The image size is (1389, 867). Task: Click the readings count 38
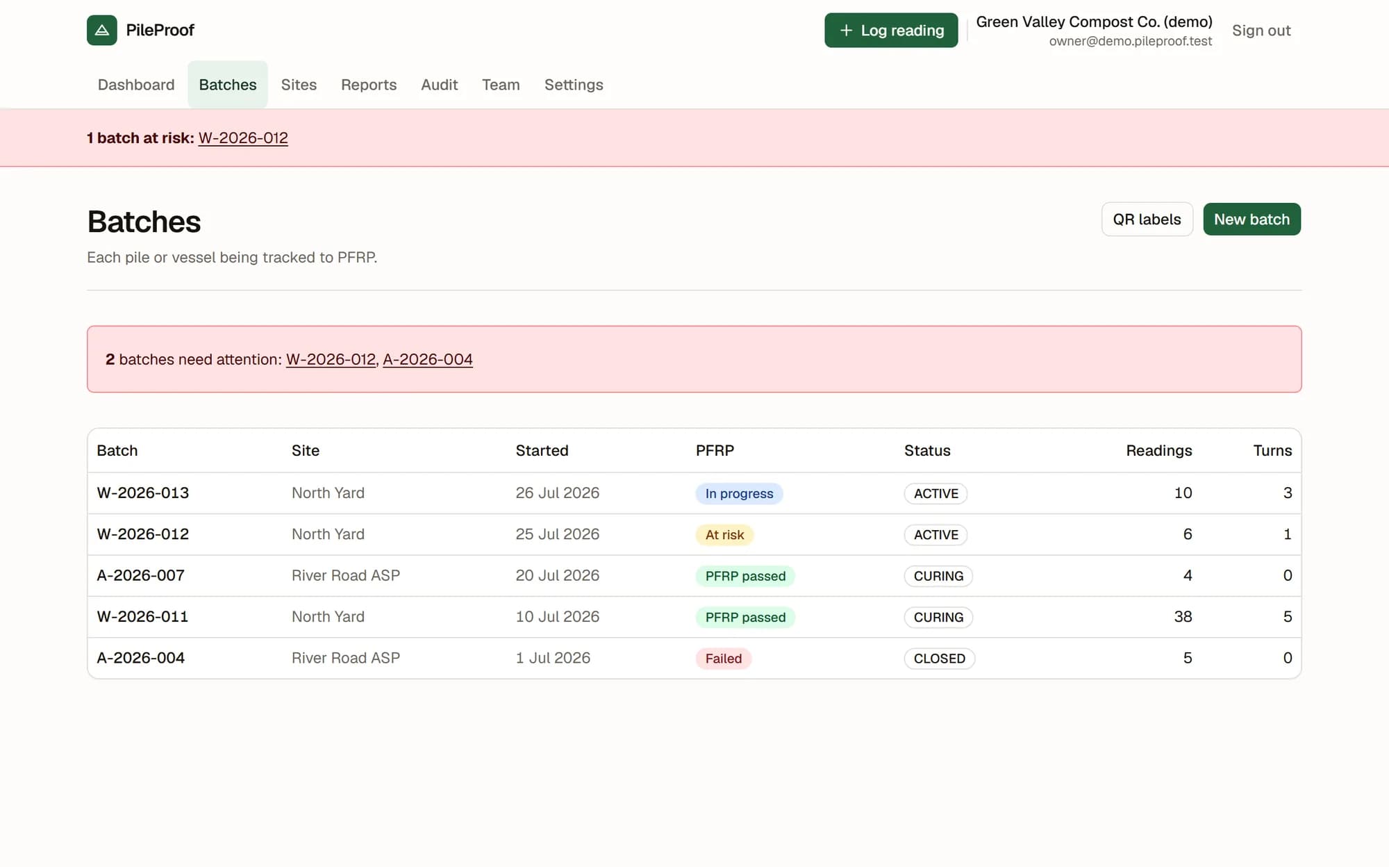[1183, 616]
